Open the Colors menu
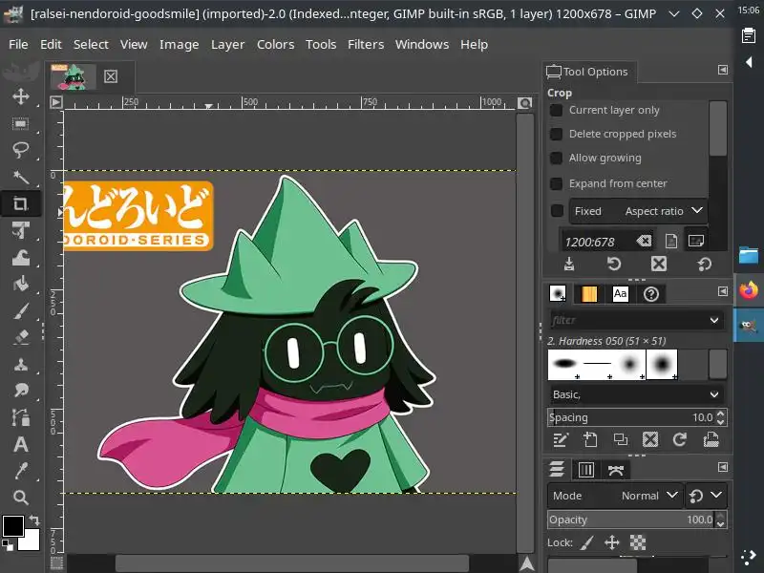Image resolution: width=764 pixels, height=573 pixels. [x=275, y=44]
